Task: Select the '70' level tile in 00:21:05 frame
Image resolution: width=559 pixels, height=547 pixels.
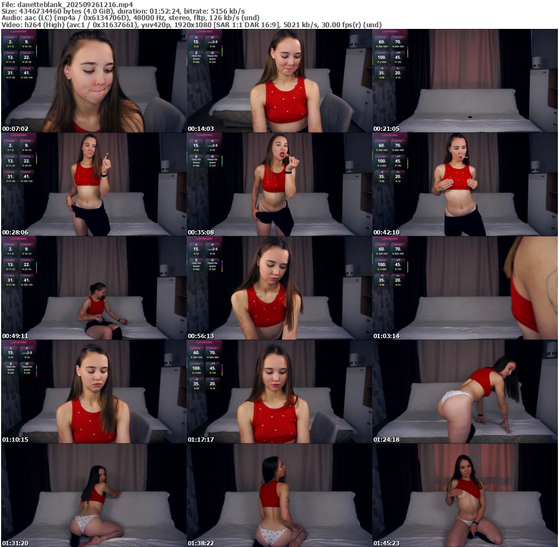Action: [399, 42]
